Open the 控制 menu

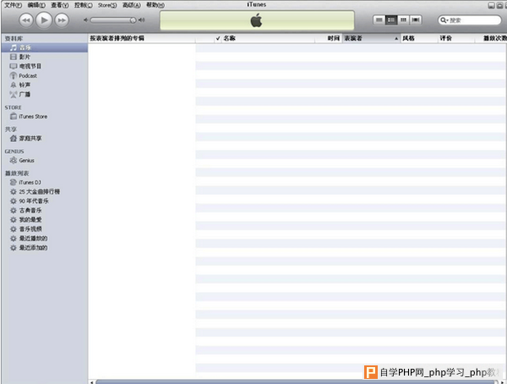[x=84, y=5]
